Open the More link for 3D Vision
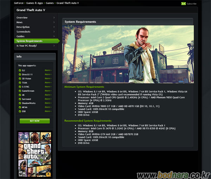The width and height of the screenshot is (211, 179). (x=48, y=78)
